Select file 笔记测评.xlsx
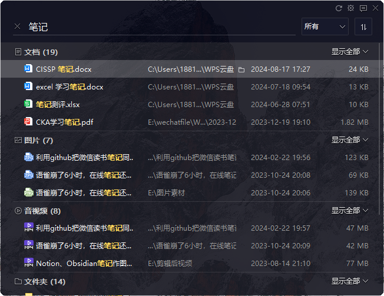This screenshot has height=296, width=384. (x=58, y=105)
